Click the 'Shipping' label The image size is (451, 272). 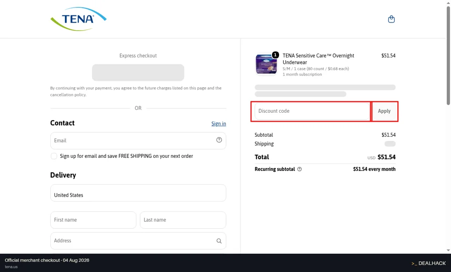coord(264,144)
